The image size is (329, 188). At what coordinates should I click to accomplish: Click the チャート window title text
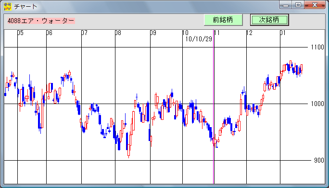(25, 7)
